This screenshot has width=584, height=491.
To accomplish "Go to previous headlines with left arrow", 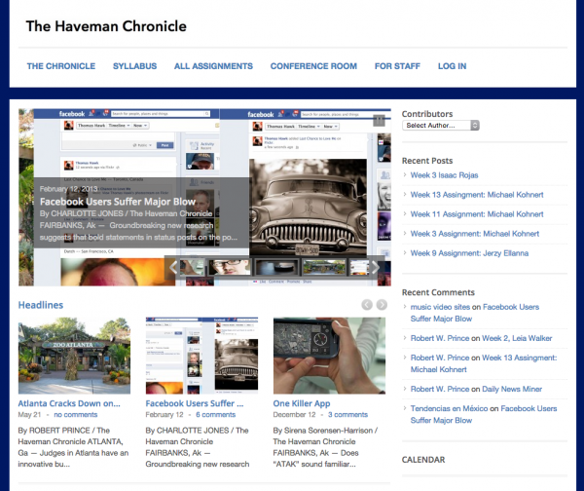I will tap(367, 305).
